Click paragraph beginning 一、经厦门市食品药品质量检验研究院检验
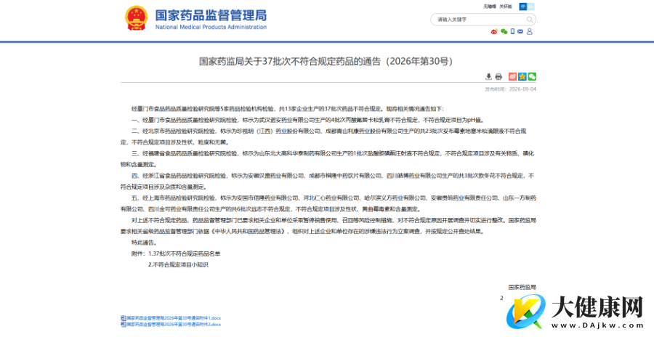The width and height of the screenshot is (654, 337). (307, 120)
